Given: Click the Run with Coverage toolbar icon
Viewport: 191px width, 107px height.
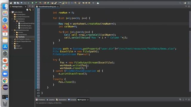Looking at the screenshot, I should [36, 3].
